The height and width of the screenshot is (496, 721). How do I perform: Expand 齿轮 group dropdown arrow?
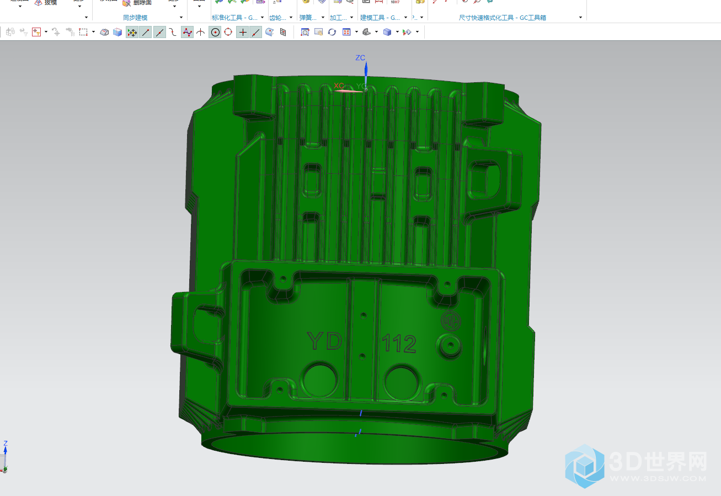291,18
